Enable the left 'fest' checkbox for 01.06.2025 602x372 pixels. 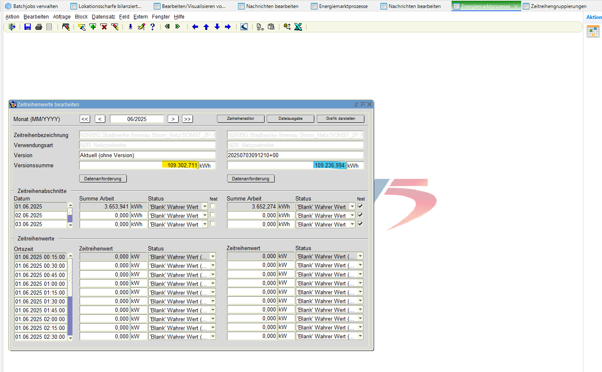(213, 206)
